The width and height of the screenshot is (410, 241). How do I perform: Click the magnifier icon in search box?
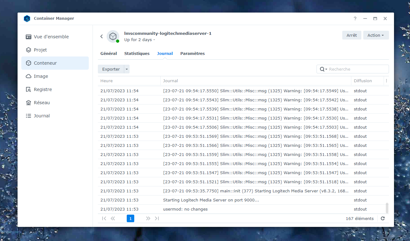(x=322, y=69)
